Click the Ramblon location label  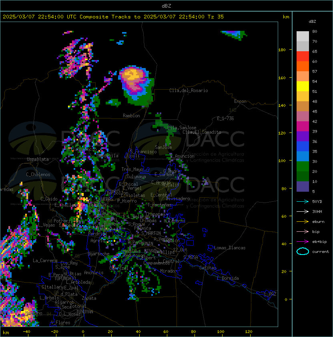click(131, 116)
